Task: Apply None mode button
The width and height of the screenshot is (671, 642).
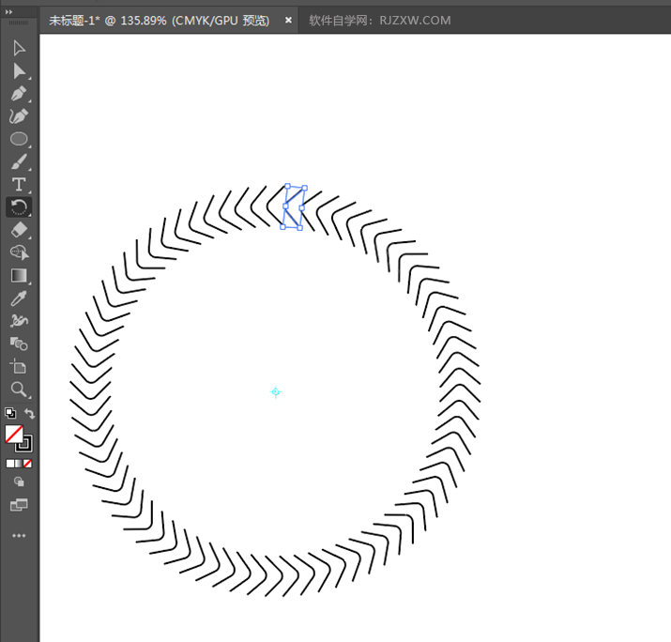Action: 27,464
